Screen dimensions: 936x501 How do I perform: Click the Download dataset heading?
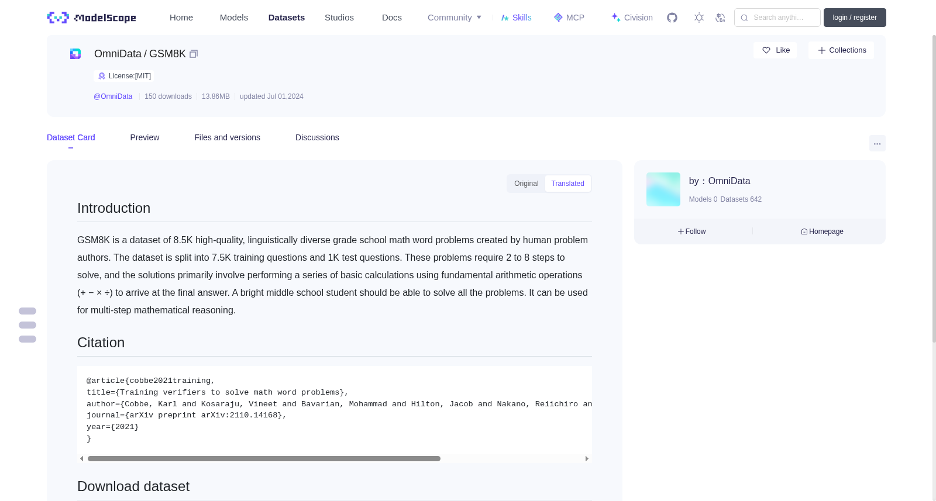pyautogui.click(x=133, y=486)
